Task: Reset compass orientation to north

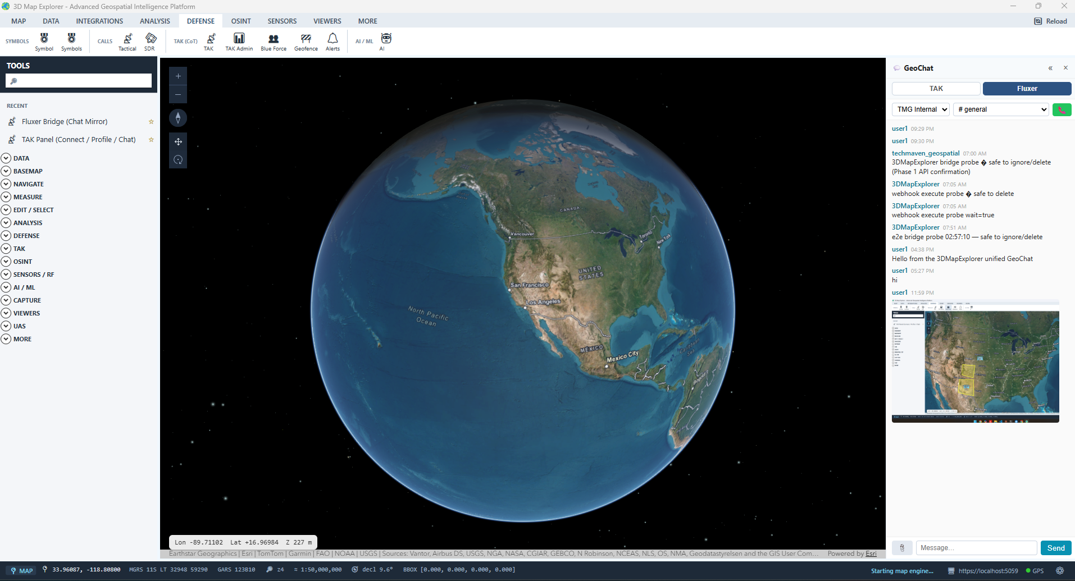Action: pyautogui.click(x=178, y=118)
